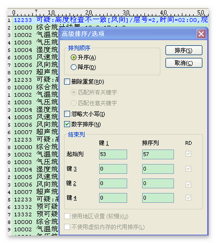Click the 取消(C) cancel button
The image size is (216, 243).
[184, 63]
